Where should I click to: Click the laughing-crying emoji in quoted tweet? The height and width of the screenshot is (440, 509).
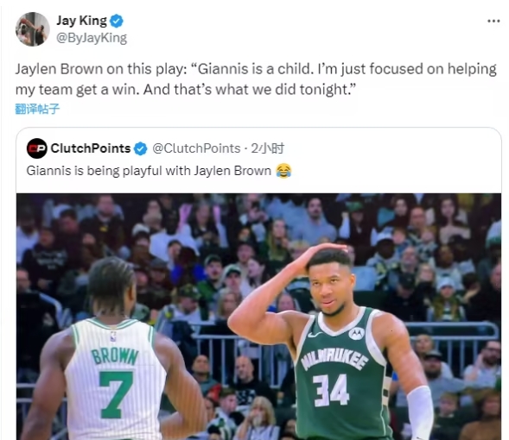point(283,171)
